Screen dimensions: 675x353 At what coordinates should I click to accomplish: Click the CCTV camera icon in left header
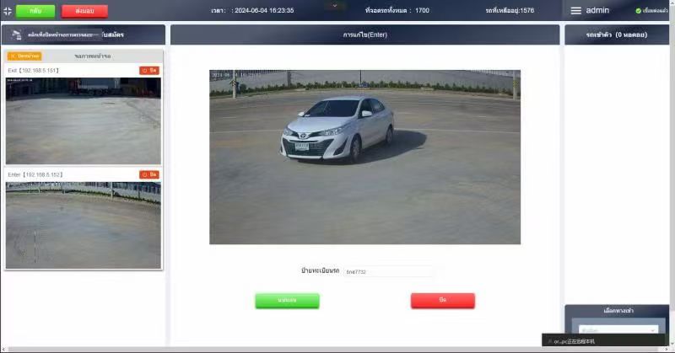[16, 35]
